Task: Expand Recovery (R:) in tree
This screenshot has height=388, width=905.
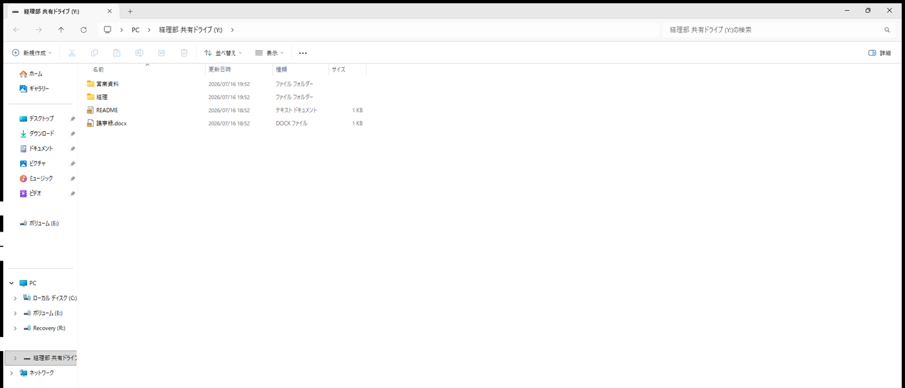Action: click(x=15, y=329)
